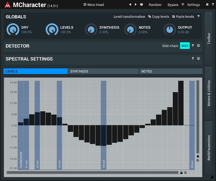Viewport: 216px width, 181px height.
Task: Expand the Detector section
Action: 198,46
